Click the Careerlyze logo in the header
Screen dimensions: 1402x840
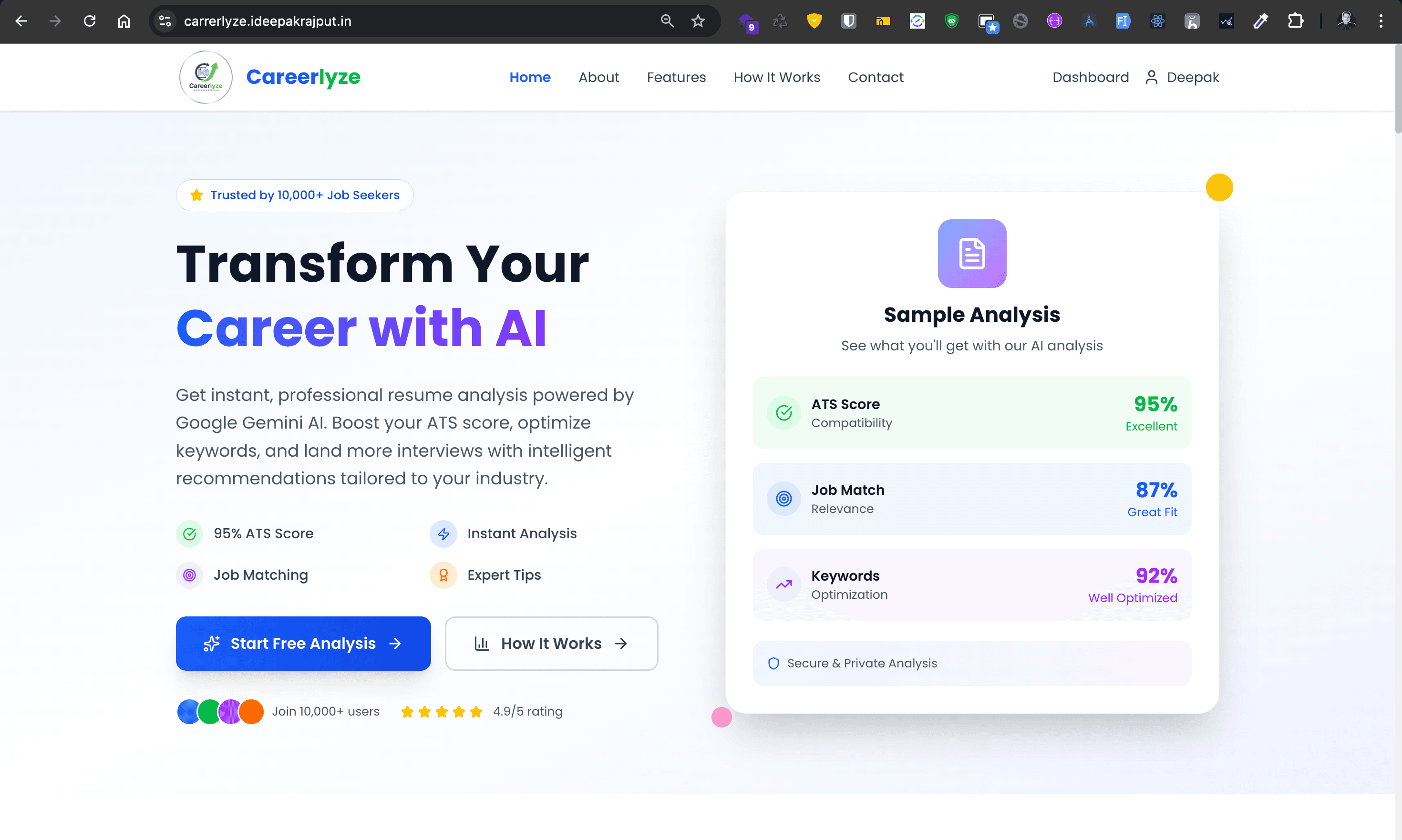tap(206, 77)
